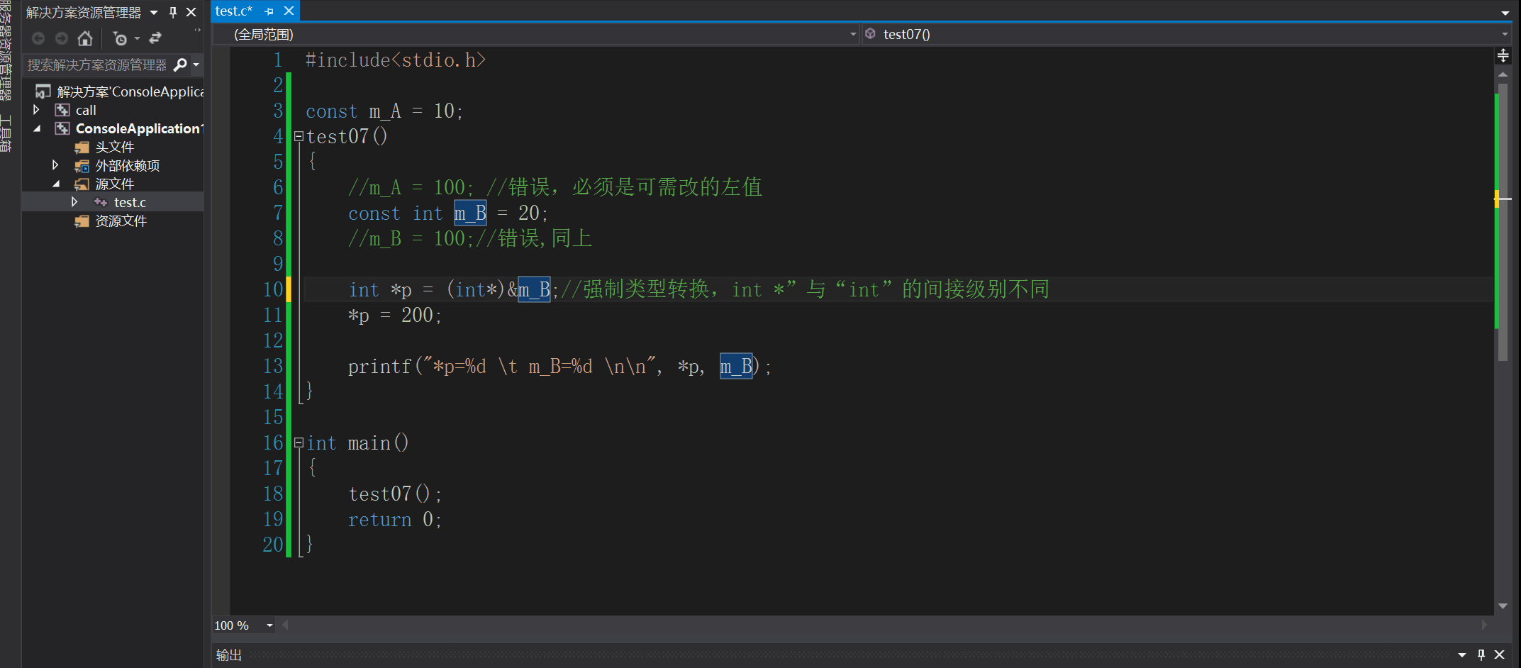Image resolution: width=1521 pixels, height=668 pixels.
Task: Click 'int *p' declaration on line 10
Action: click(x=379, y=290)
